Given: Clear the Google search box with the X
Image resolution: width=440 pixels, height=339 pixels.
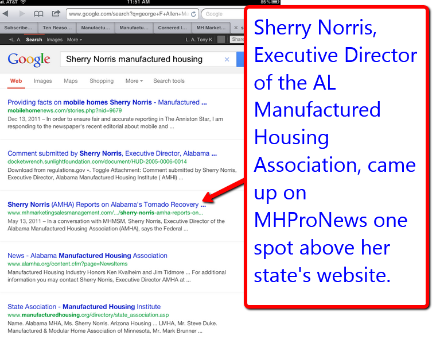Looking at the screenshot, I should (x=227, y=59).
